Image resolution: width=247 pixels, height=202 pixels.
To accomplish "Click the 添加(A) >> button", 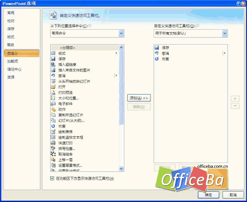I will pyautogui.click(x=139, y=98).
